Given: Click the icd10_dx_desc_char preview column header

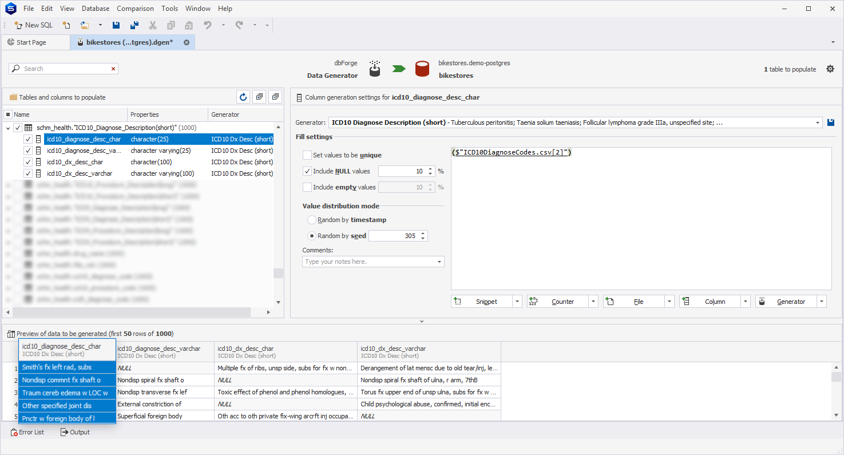Looking at the screenshot, I should [286, 351].
